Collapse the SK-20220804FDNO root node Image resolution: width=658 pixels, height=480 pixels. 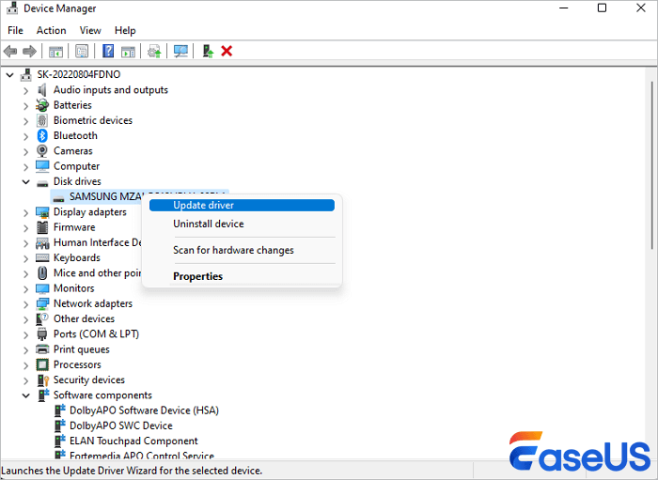point(9,75)
